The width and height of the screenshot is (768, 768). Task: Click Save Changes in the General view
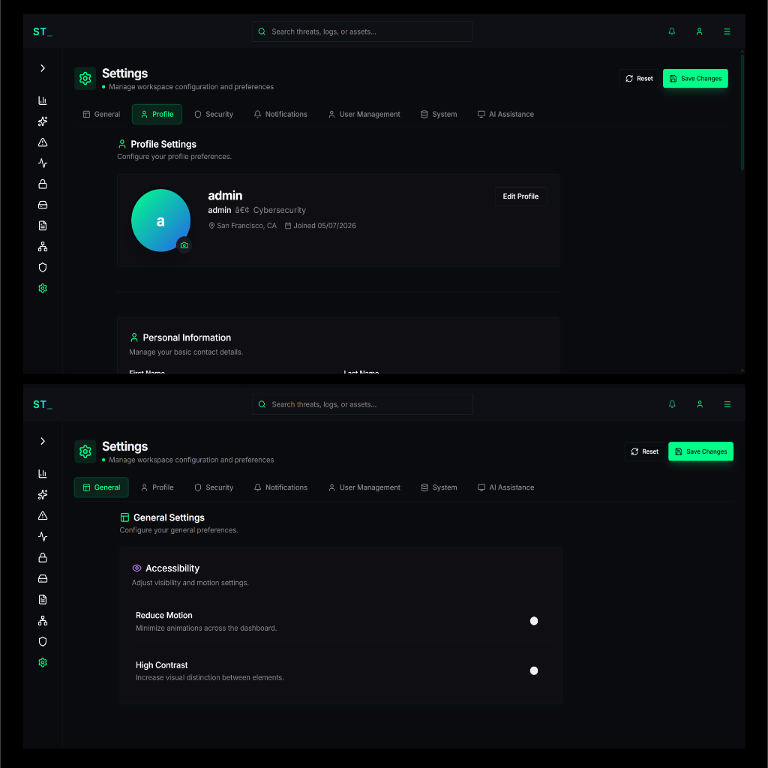click(701, 451)
